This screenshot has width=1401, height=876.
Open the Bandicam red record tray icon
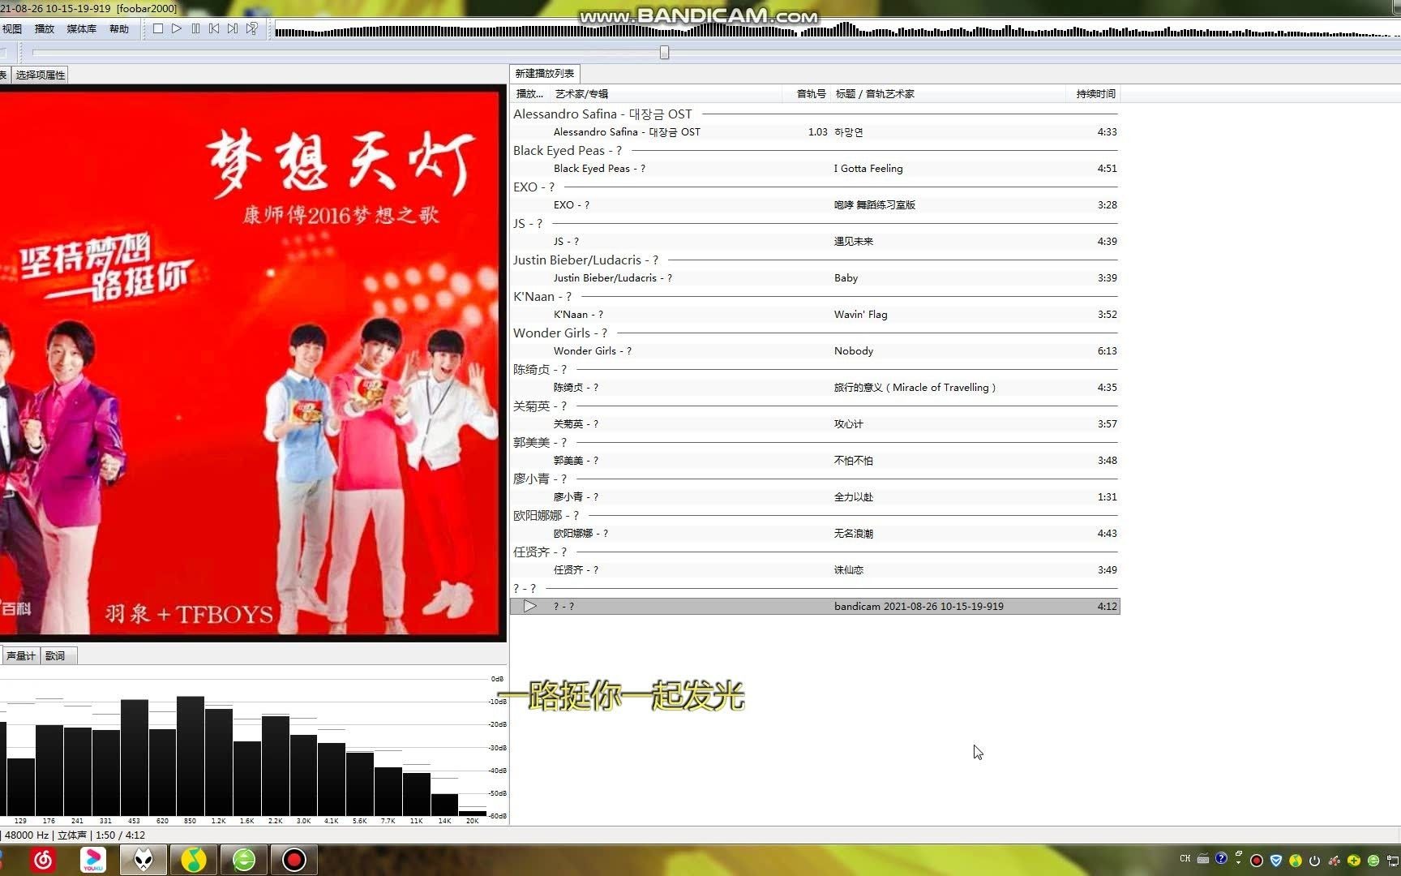[1257, 861]
